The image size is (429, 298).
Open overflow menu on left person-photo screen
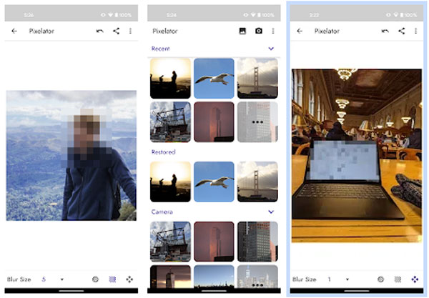[131, 31]
